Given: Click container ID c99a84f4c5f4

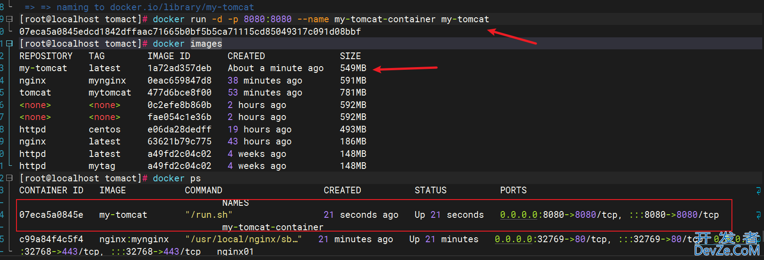Looking at the screenshot, I should point(51,239).
